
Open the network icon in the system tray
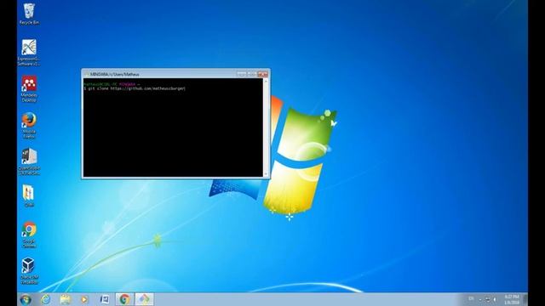click(x=488, y=299)
